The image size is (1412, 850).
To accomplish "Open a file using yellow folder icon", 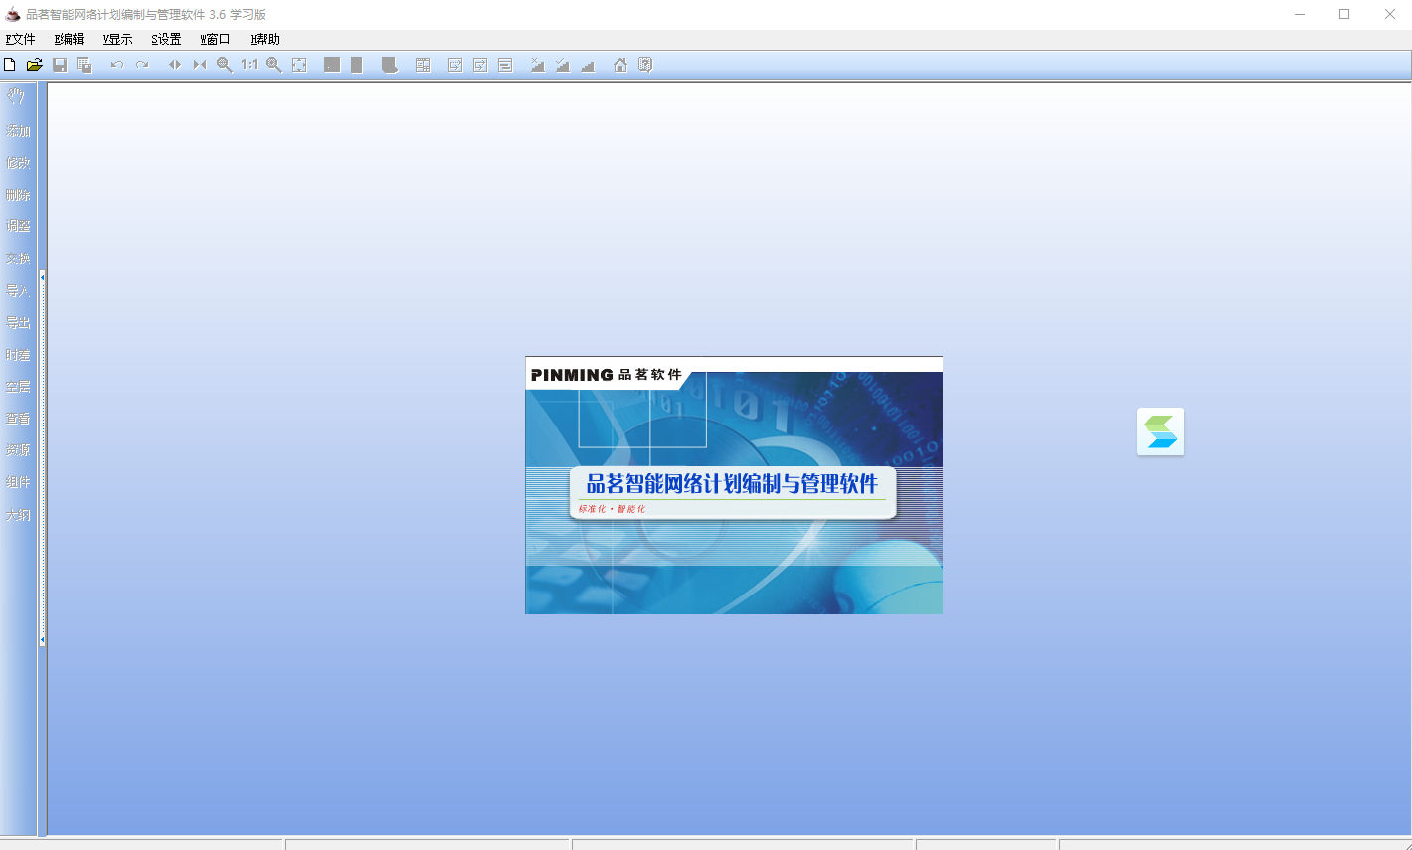I will 34,65.
